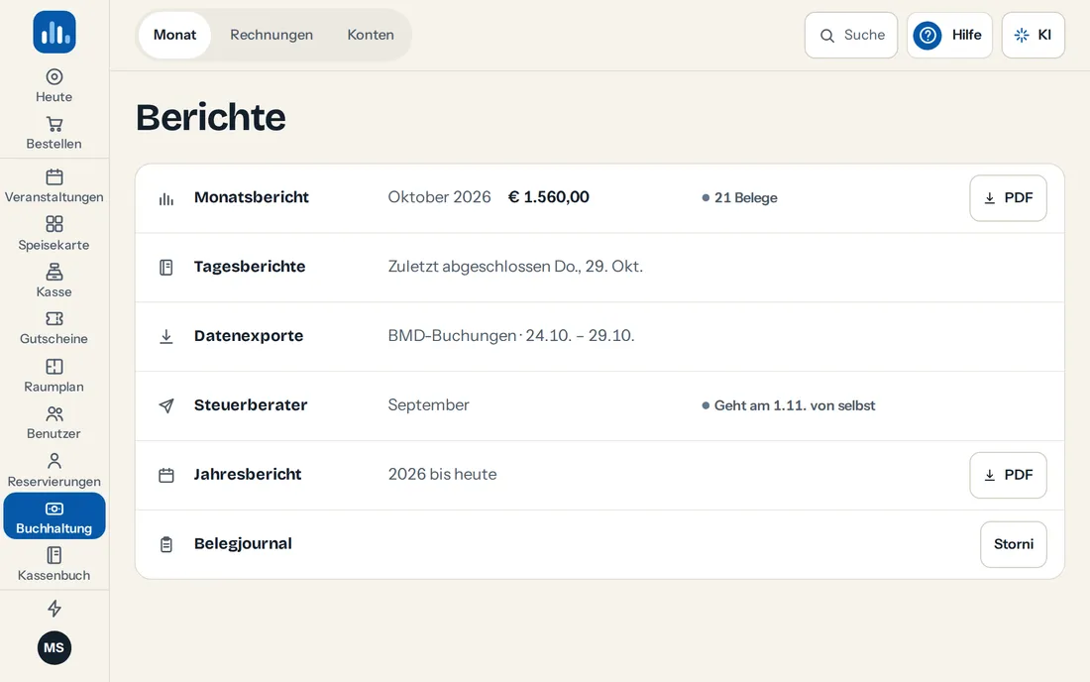Click the paper plane icon beside Steuerberater
The height and width of the screenshot is (682, 1090).
tap(166, 405)
